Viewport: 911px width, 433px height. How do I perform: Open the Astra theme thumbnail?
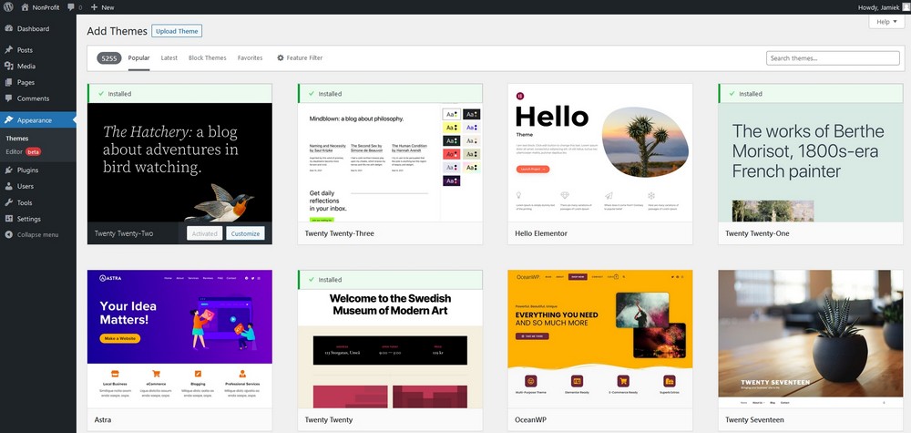point(179,339)
